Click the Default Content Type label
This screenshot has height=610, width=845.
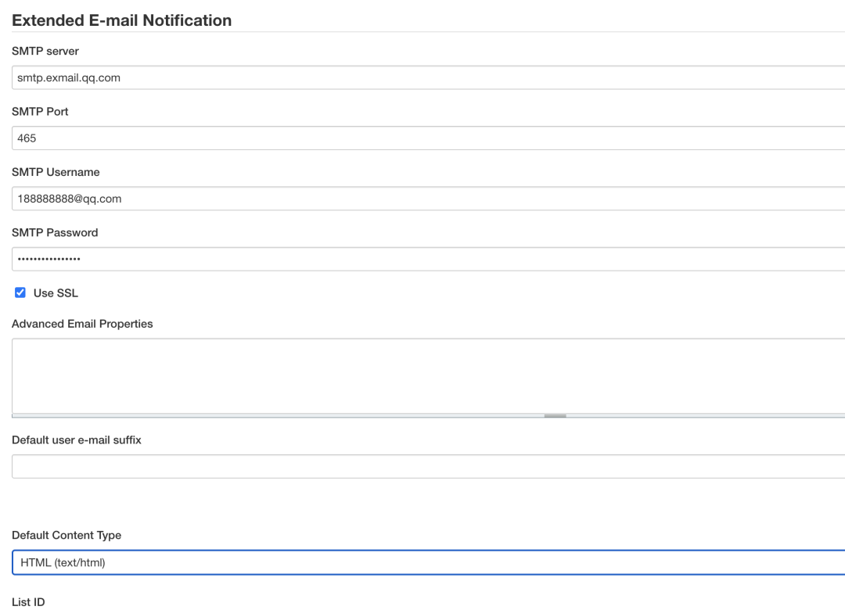[67, 536]
